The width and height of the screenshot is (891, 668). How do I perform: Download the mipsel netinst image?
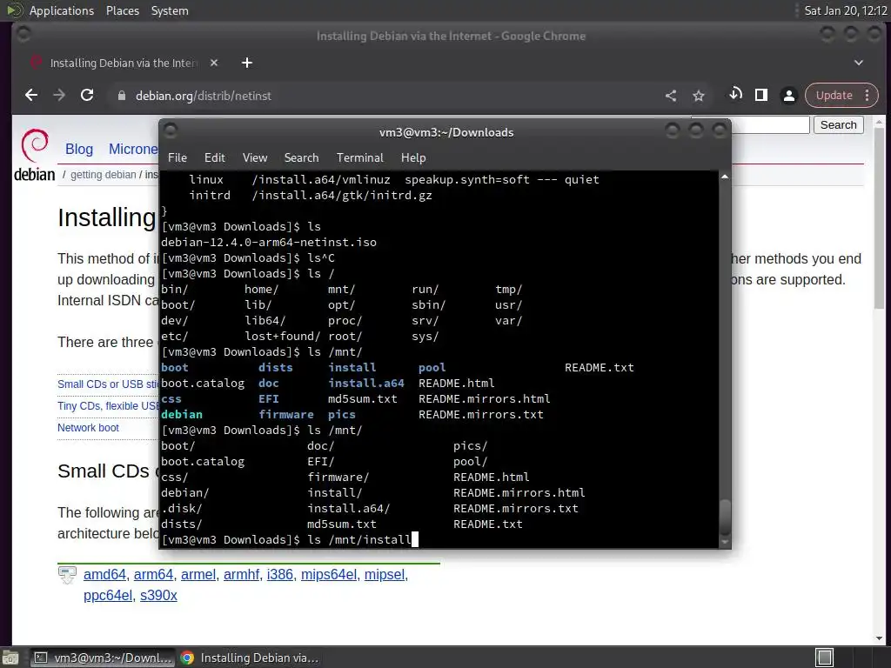point(385,574)
